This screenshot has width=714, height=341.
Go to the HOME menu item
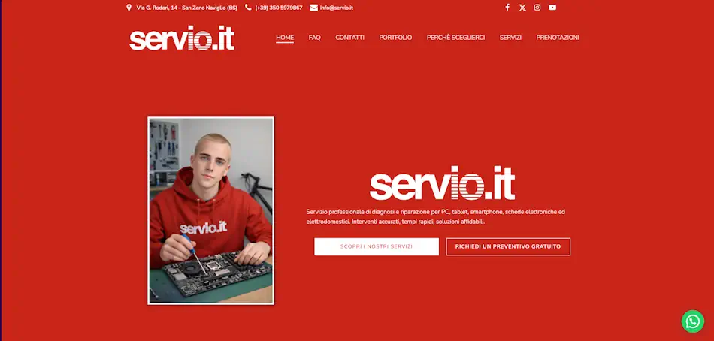coord(285,38)
